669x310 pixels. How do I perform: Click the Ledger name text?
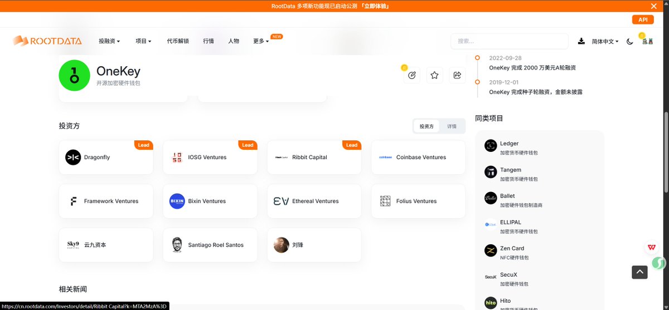coord(510,144)
